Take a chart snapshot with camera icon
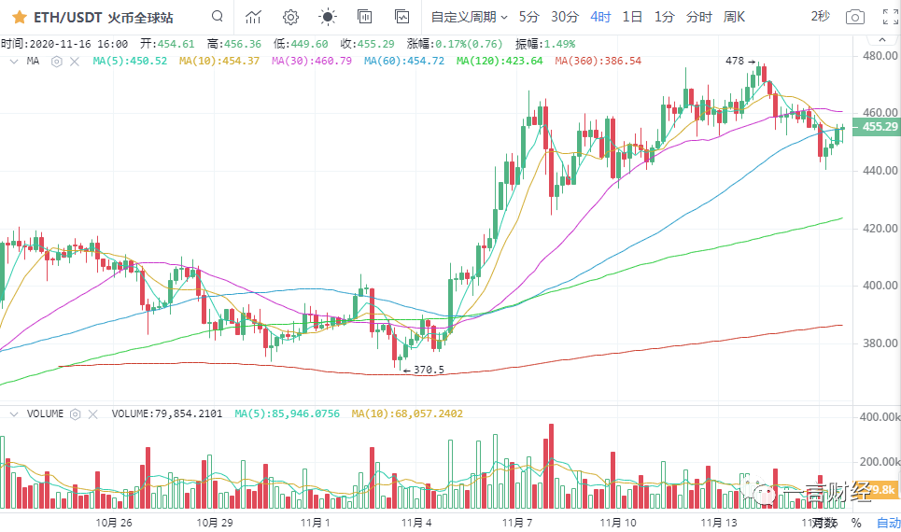 854,17
